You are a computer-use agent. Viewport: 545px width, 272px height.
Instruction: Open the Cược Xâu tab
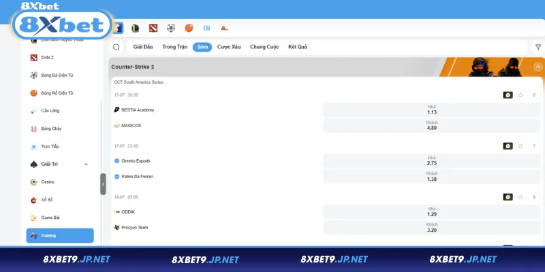click(x=229, y=47)
